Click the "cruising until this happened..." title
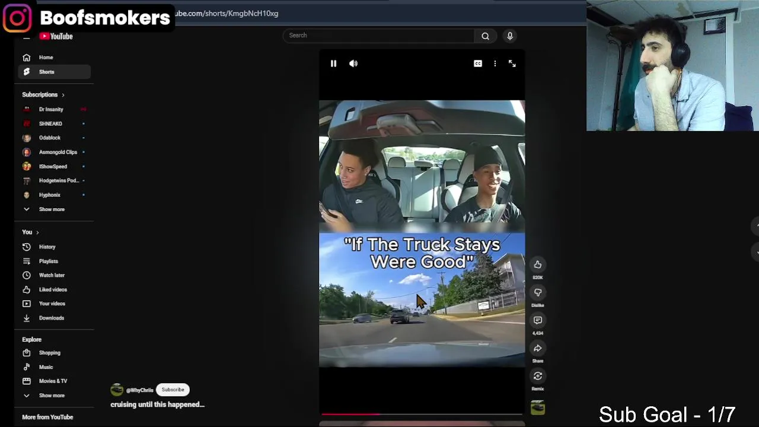 tap(157, 404)
